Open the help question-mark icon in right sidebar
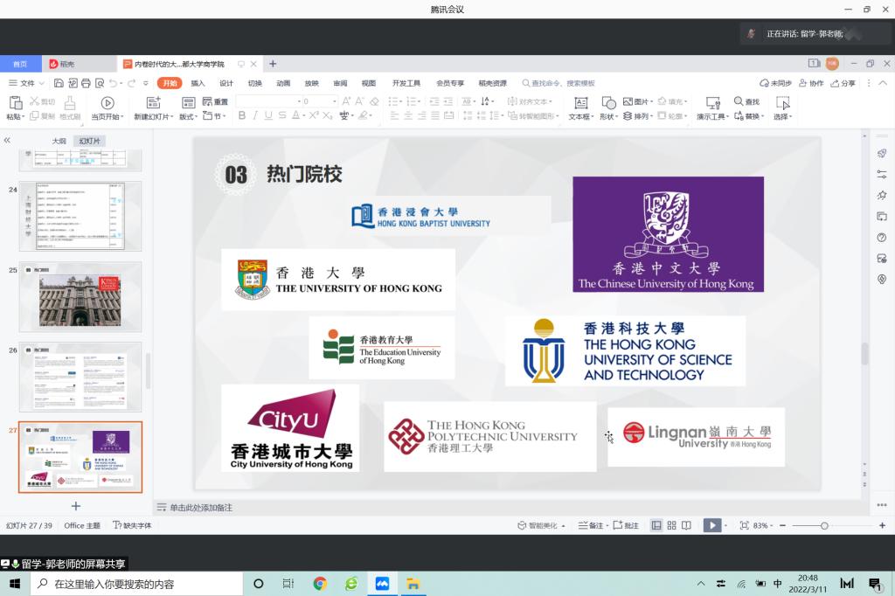Image resolution: width=895 pixels, height=596 pixels. [882, 238]
